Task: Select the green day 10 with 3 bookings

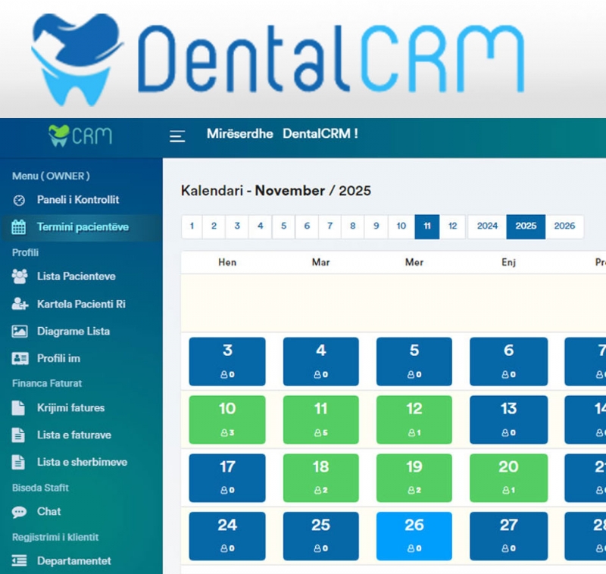Action: 226,420
